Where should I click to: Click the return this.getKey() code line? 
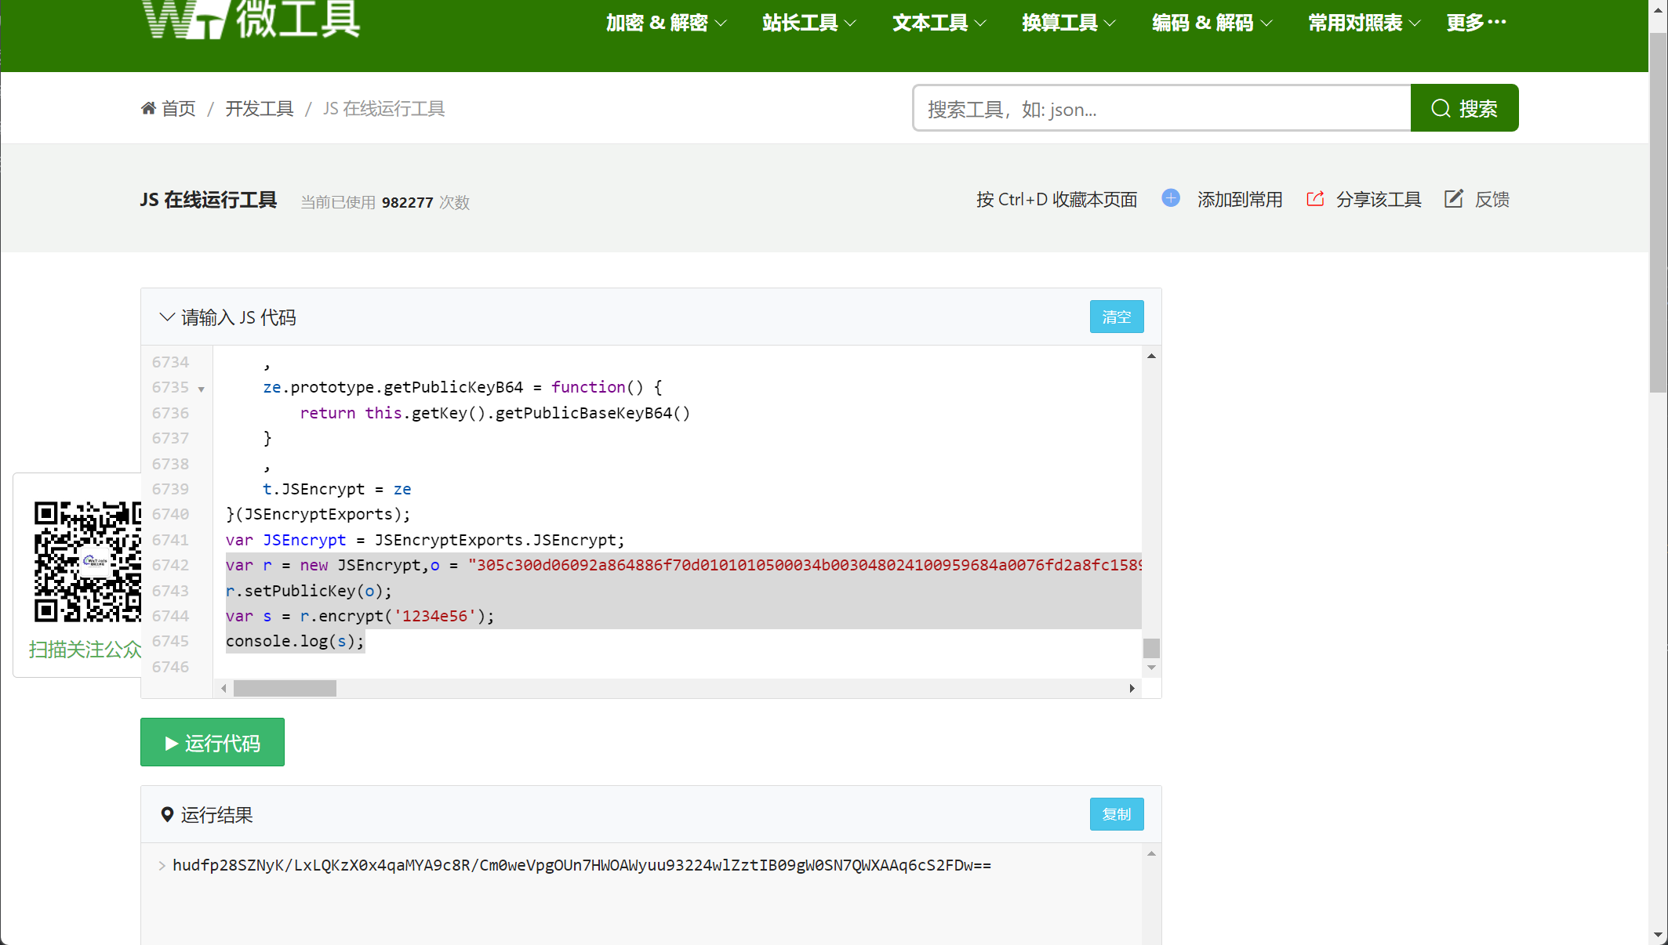(495, 413)
